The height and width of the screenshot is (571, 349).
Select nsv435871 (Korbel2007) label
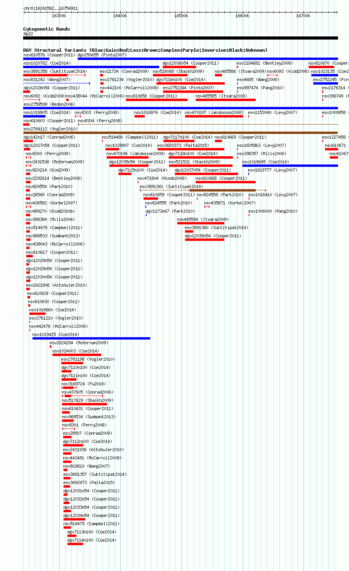click(230, 203)
